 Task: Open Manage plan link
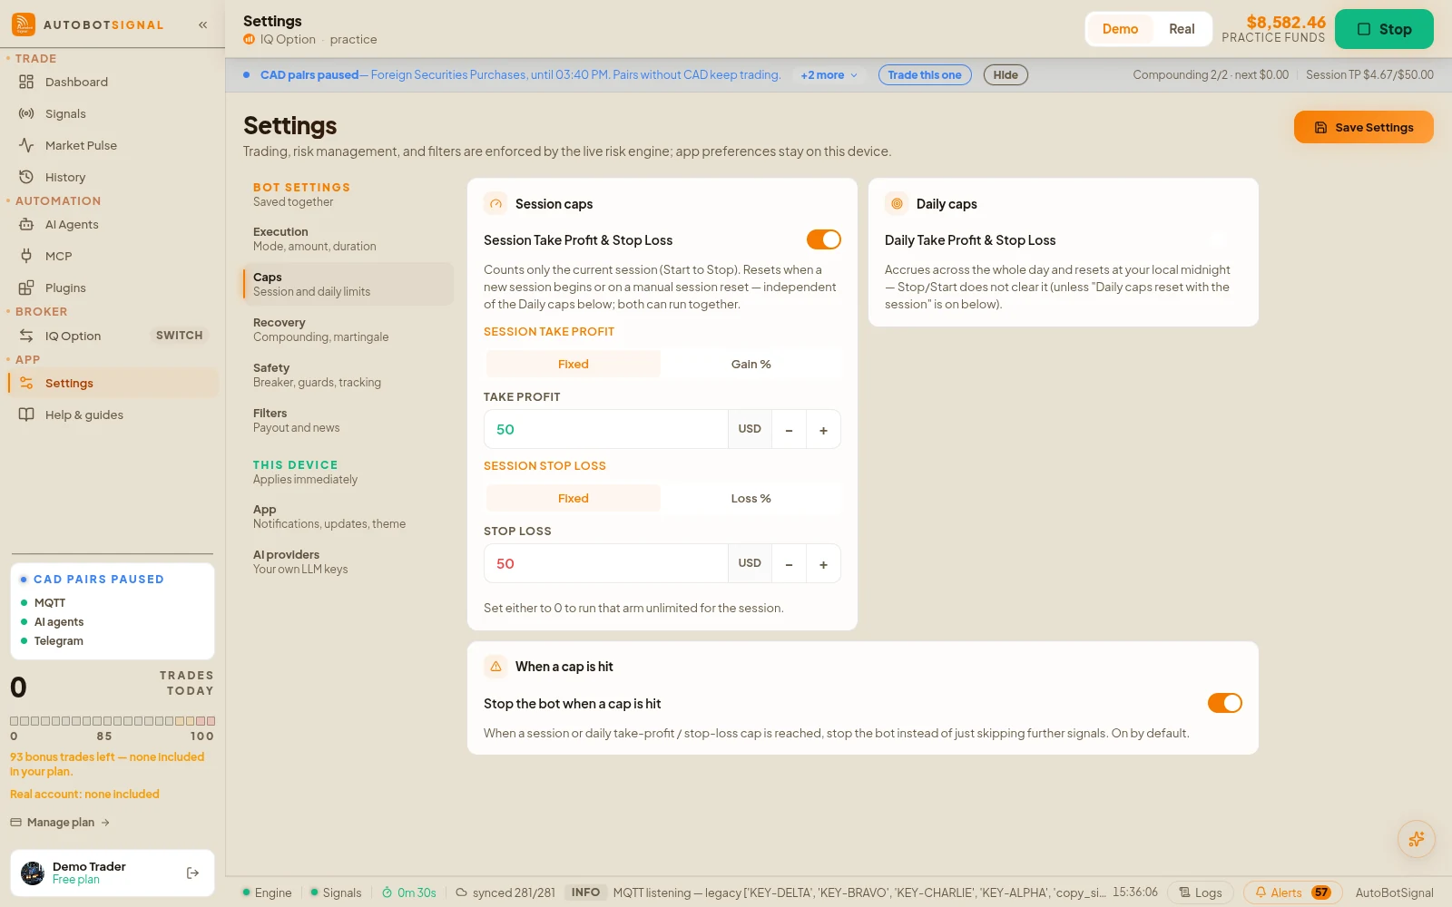(x=60, y=822)
